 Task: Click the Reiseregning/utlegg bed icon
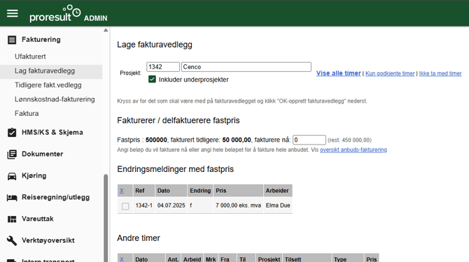click(x=12, y=198)
